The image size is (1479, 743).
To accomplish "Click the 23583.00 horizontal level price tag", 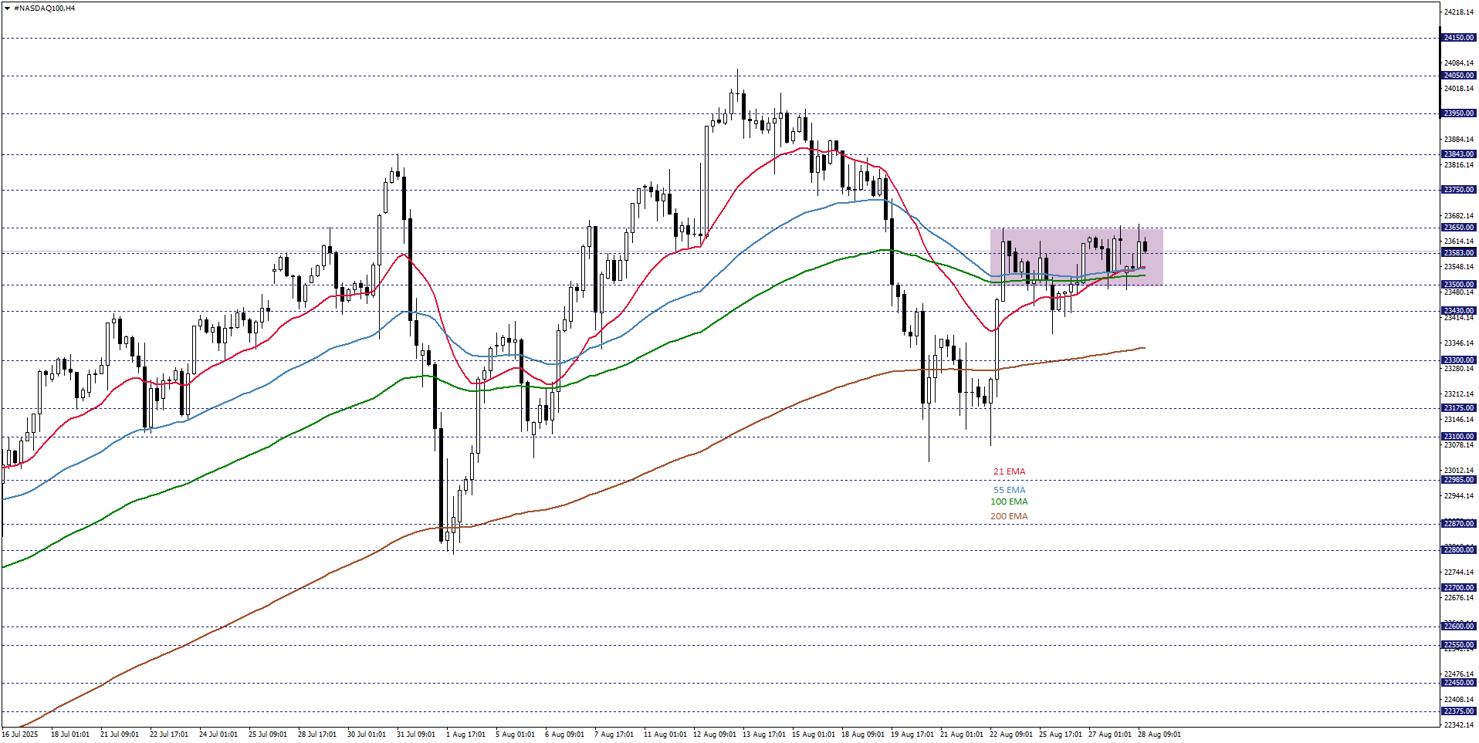I will tap(1458, 253).
